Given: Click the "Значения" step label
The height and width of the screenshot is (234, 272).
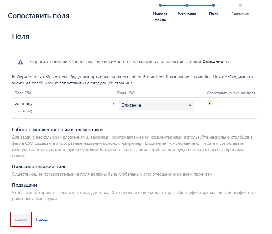Looking at the screenshot, I should click(x=241, y=14).
